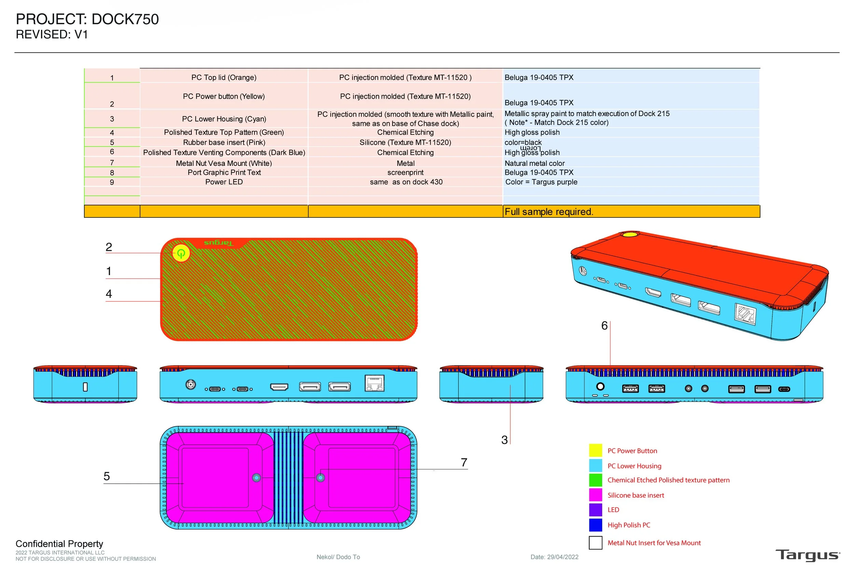Viewport: 854px width, 569px height.
Task: Click the 'PROJECT: DOCK750' title text
Action: click(x=87, y=19)
